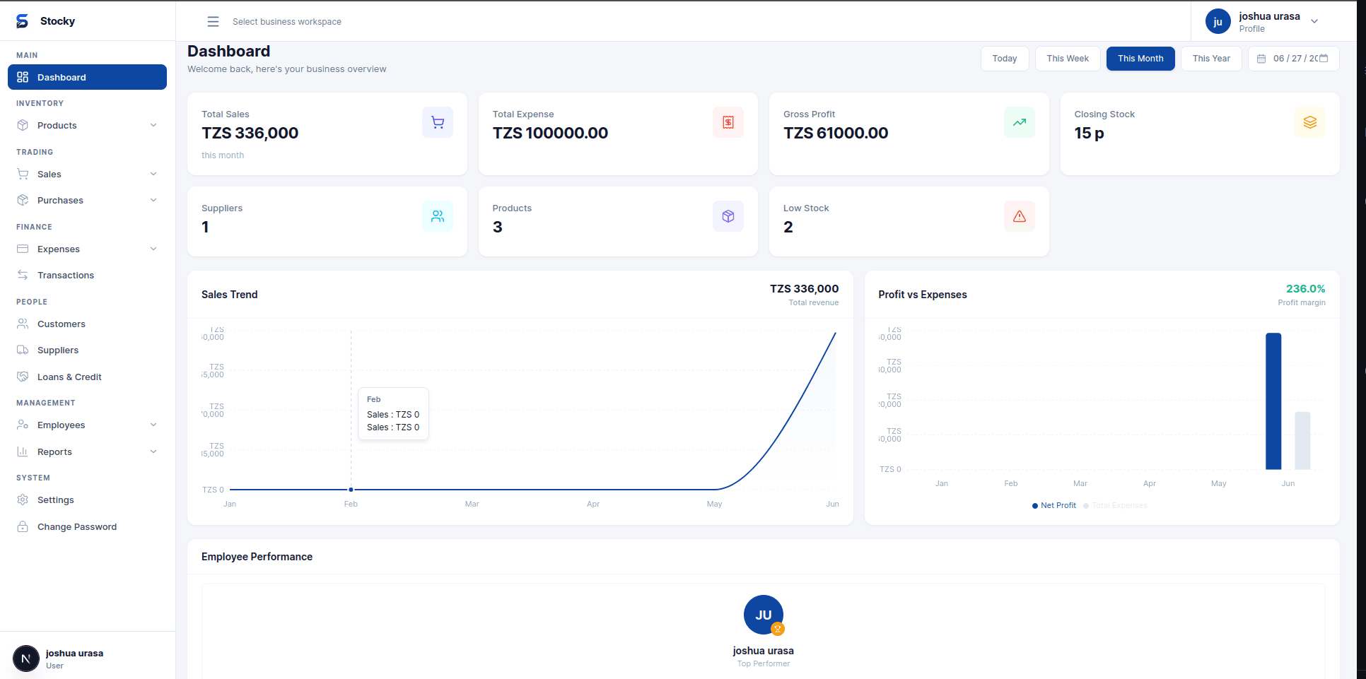Toggle the Net Profit legend item

tap(1054, 505)
